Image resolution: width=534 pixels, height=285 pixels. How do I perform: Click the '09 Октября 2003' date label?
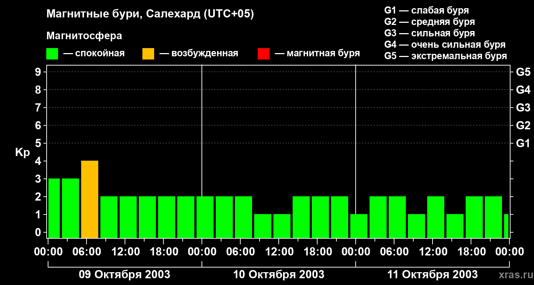(124, 275)
